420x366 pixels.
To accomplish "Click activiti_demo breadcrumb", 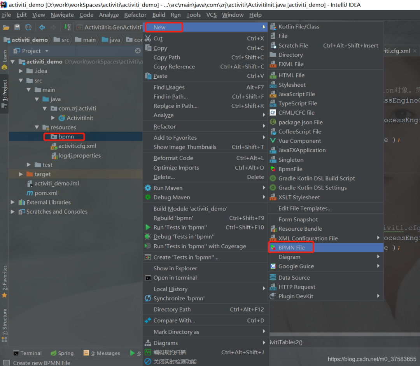I will (x=26, y=40).
